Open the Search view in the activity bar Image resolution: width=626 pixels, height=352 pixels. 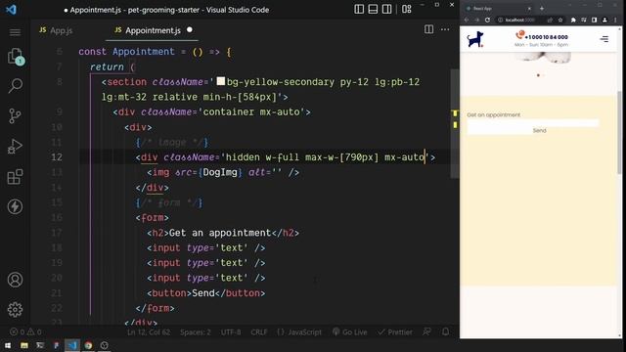(16, 85)
